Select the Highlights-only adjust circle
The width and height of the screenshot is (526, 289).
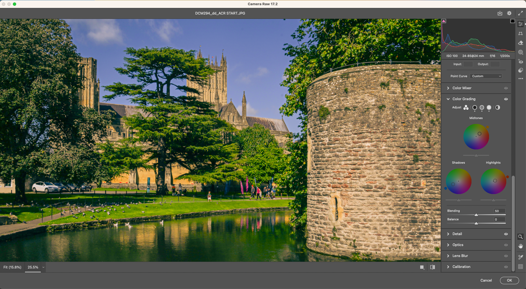pyautogui.click(x=489, y=108)
